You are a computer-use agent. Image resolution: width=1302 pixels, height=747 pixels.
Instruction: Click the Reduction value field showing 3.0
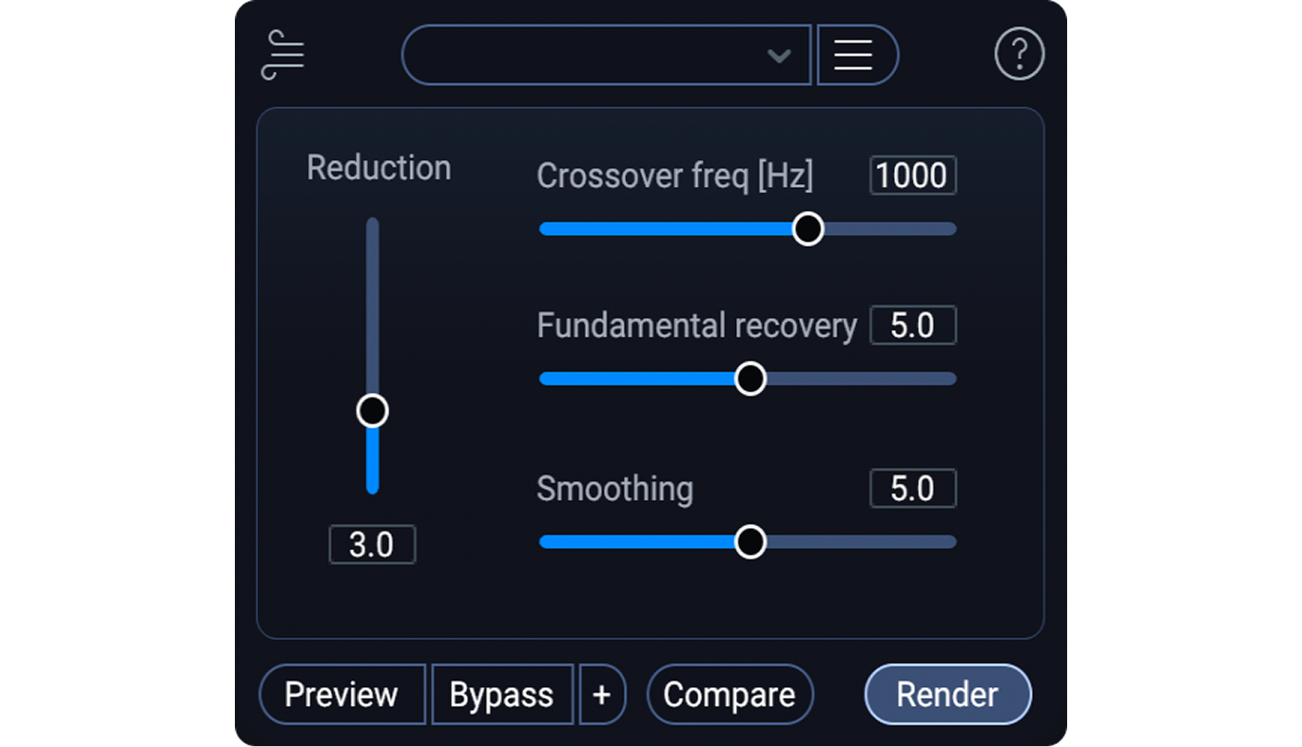point(372,545)
